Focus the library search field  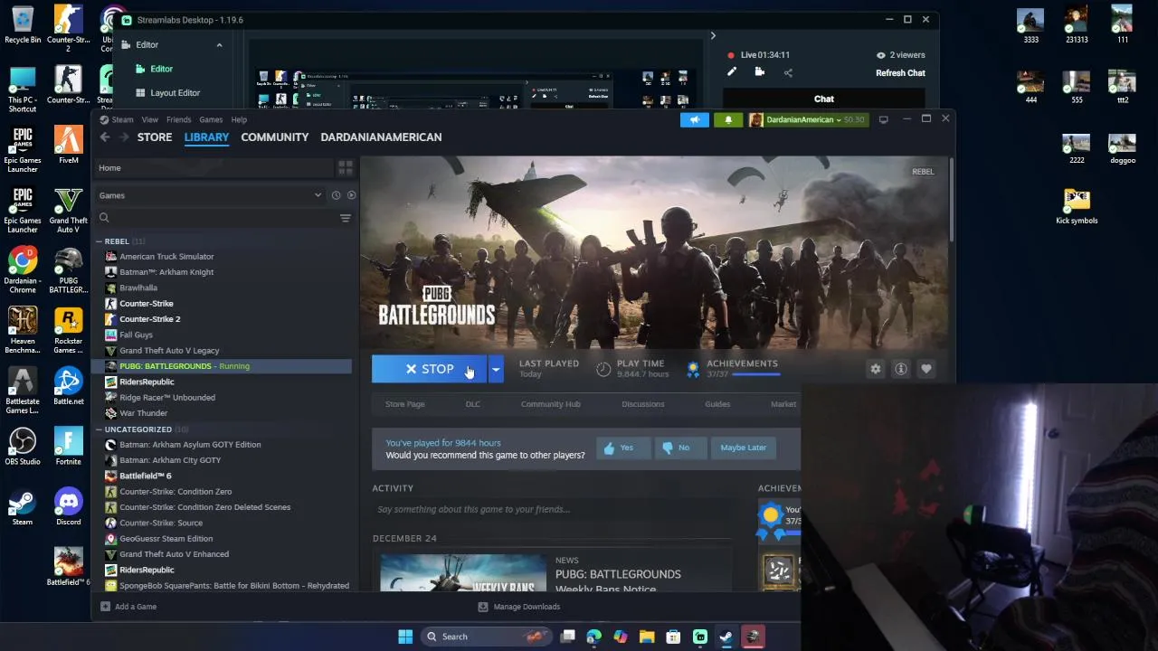215,218
